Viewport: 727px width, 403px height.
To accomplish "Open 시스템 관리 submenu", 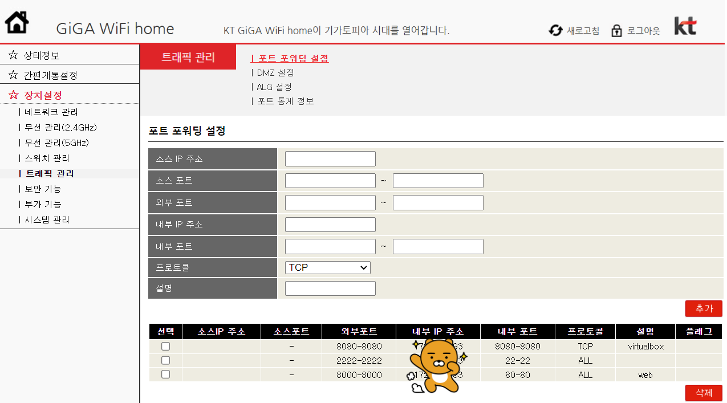I will [47, 219].
